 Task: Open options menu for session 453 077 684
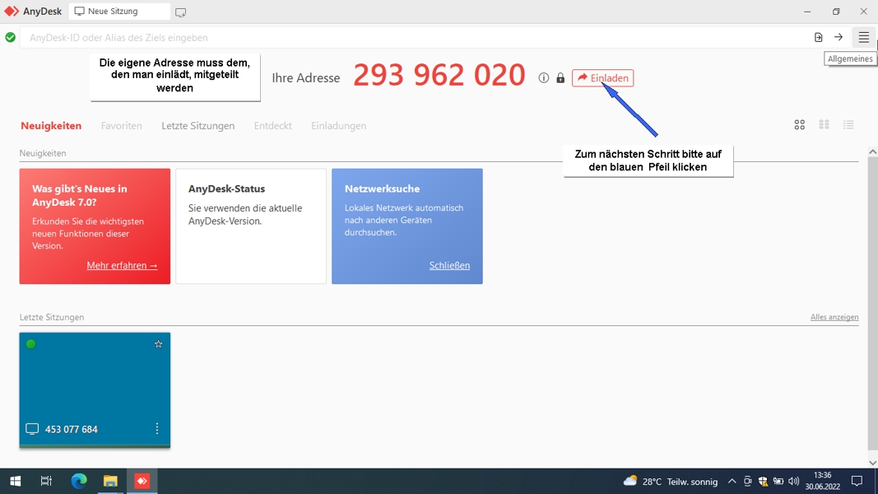point(157,429)
